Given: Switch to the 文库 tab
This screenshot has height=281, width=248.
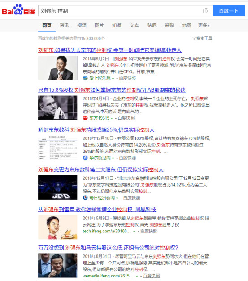Looking at the screenshot, I should tap(134, 25).
